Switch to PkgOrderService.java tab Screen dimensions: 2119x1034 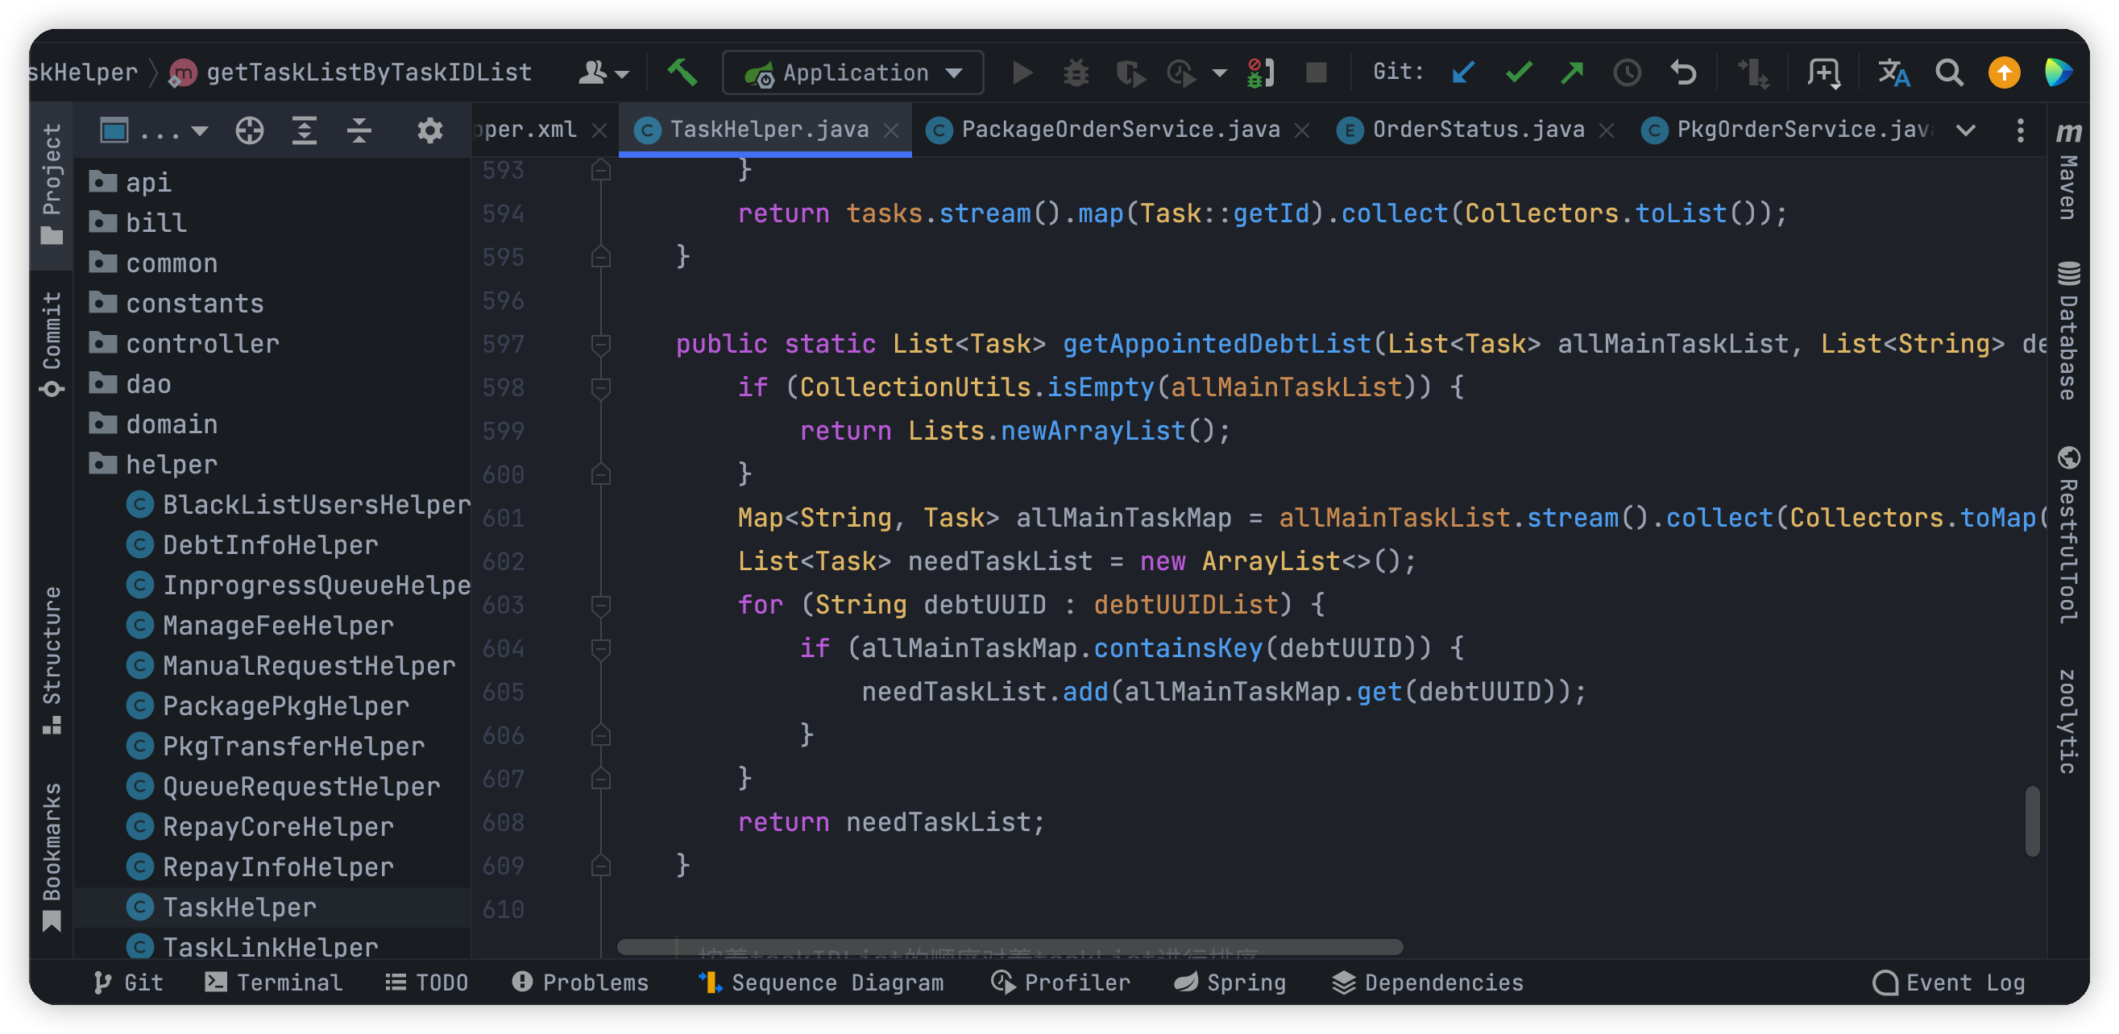pyautogui.click(x=1786, y=129)
